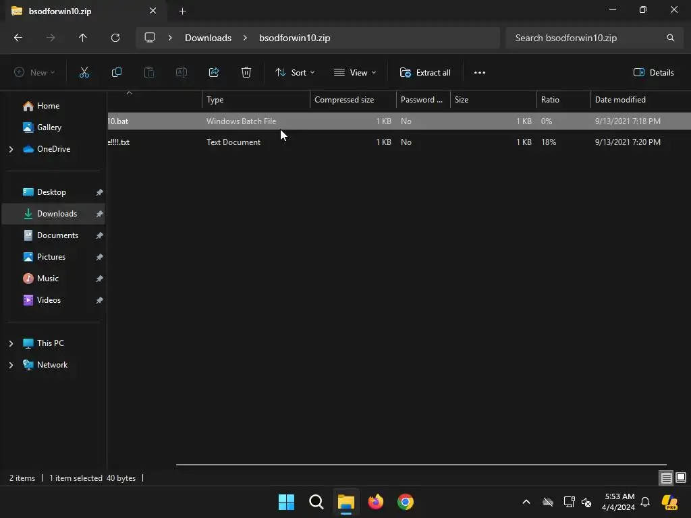Viewport: 691px width, 518px height.
Task: Click the Paste clipboard icon
Action: pos(149,73)
